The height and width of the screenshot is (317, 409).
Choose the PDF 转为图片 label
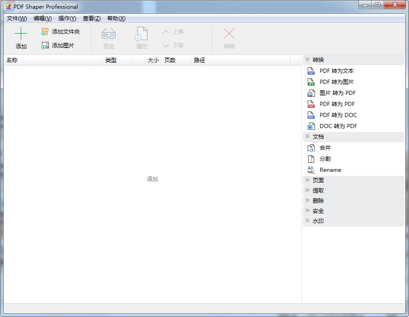pyautogui.click(x=337, y=82)
